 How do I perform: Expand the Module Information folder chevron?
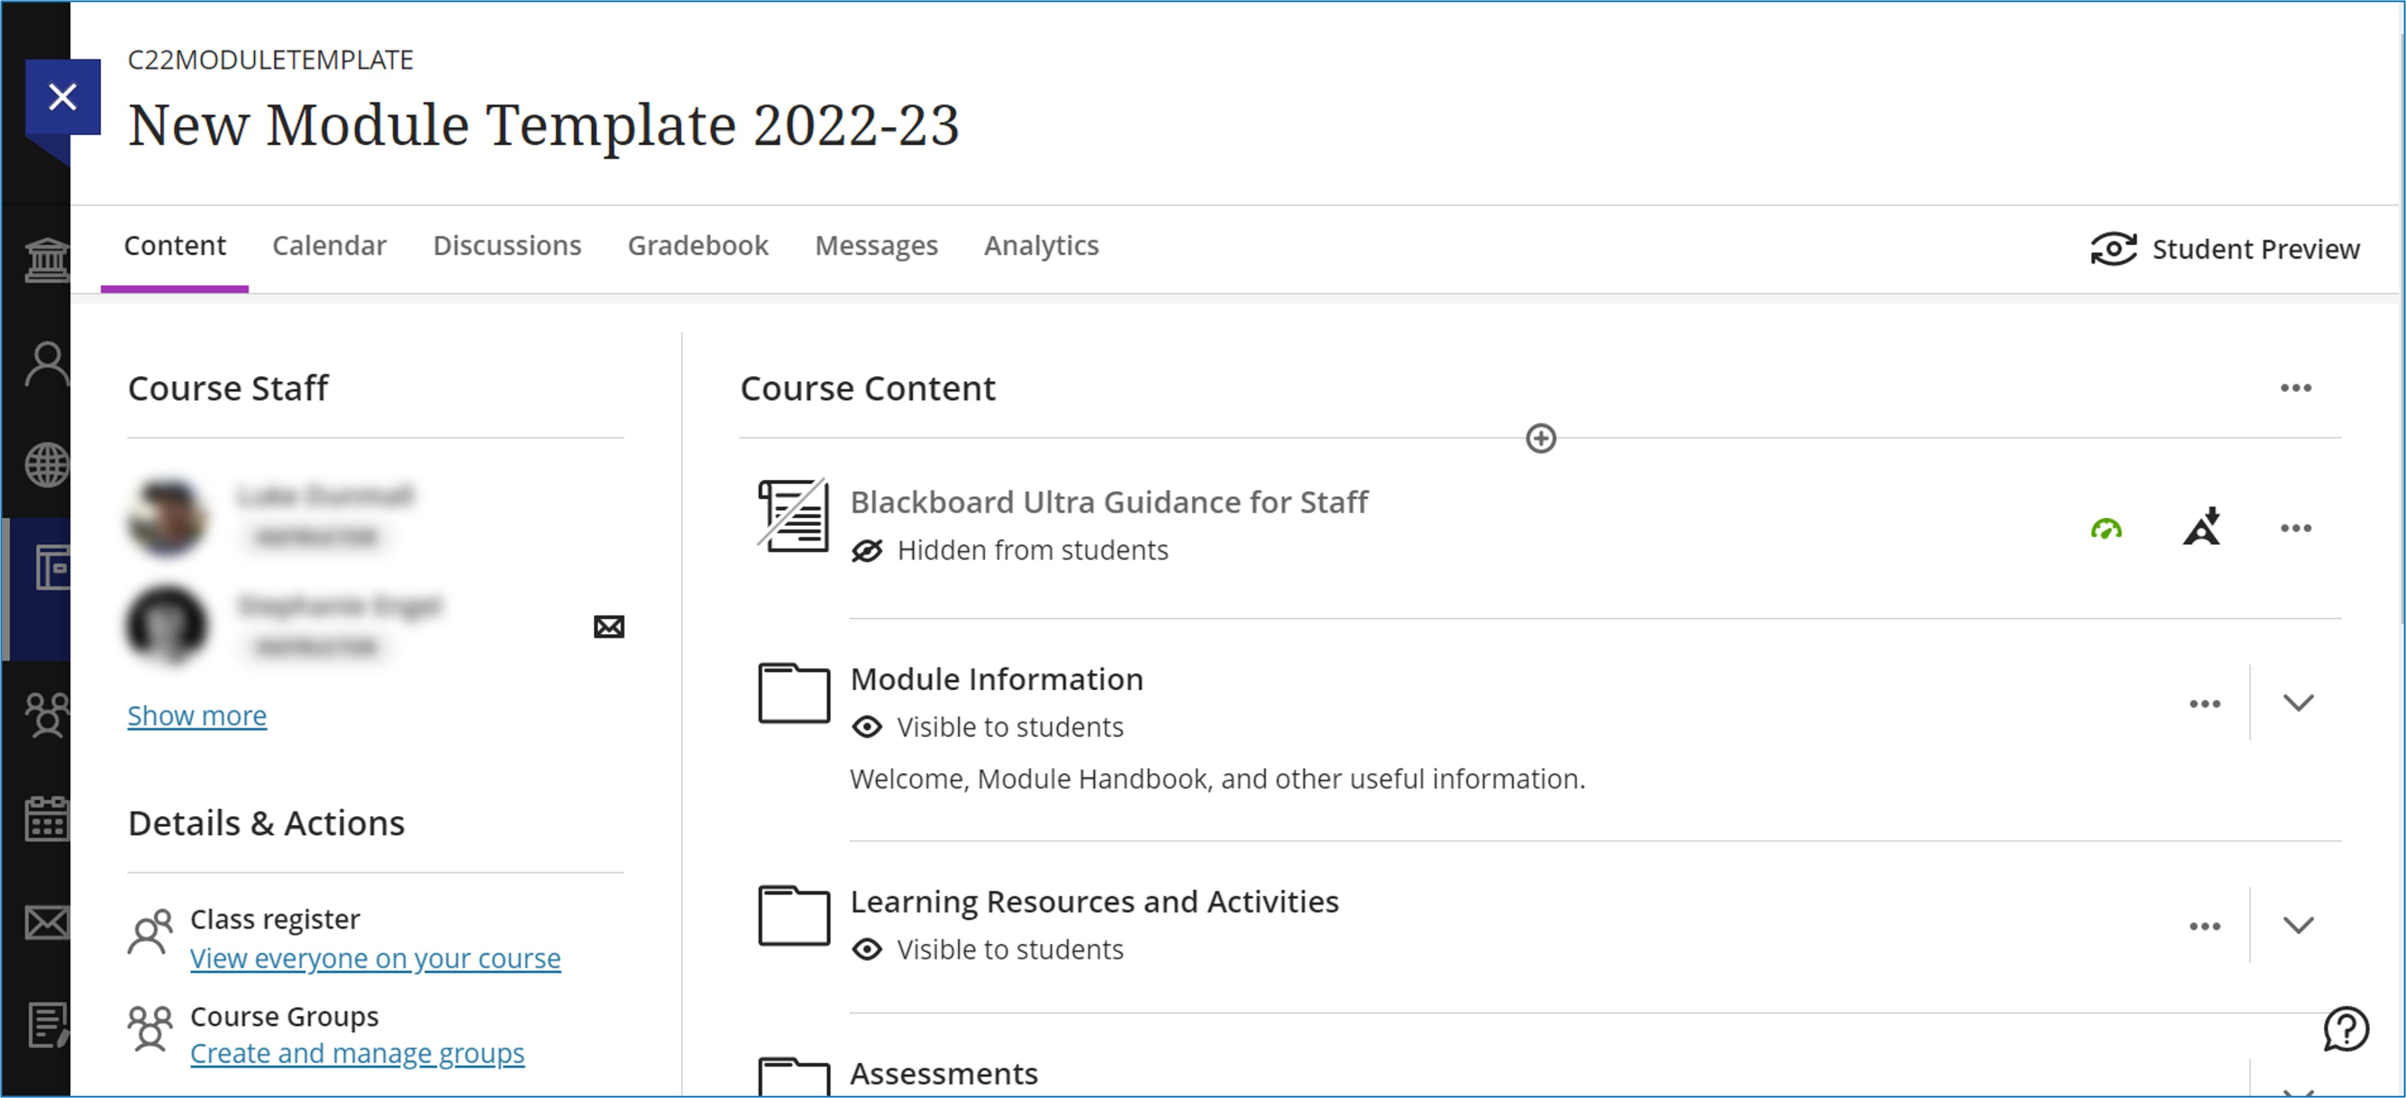pyautogui.click(x=2298, y=702)
